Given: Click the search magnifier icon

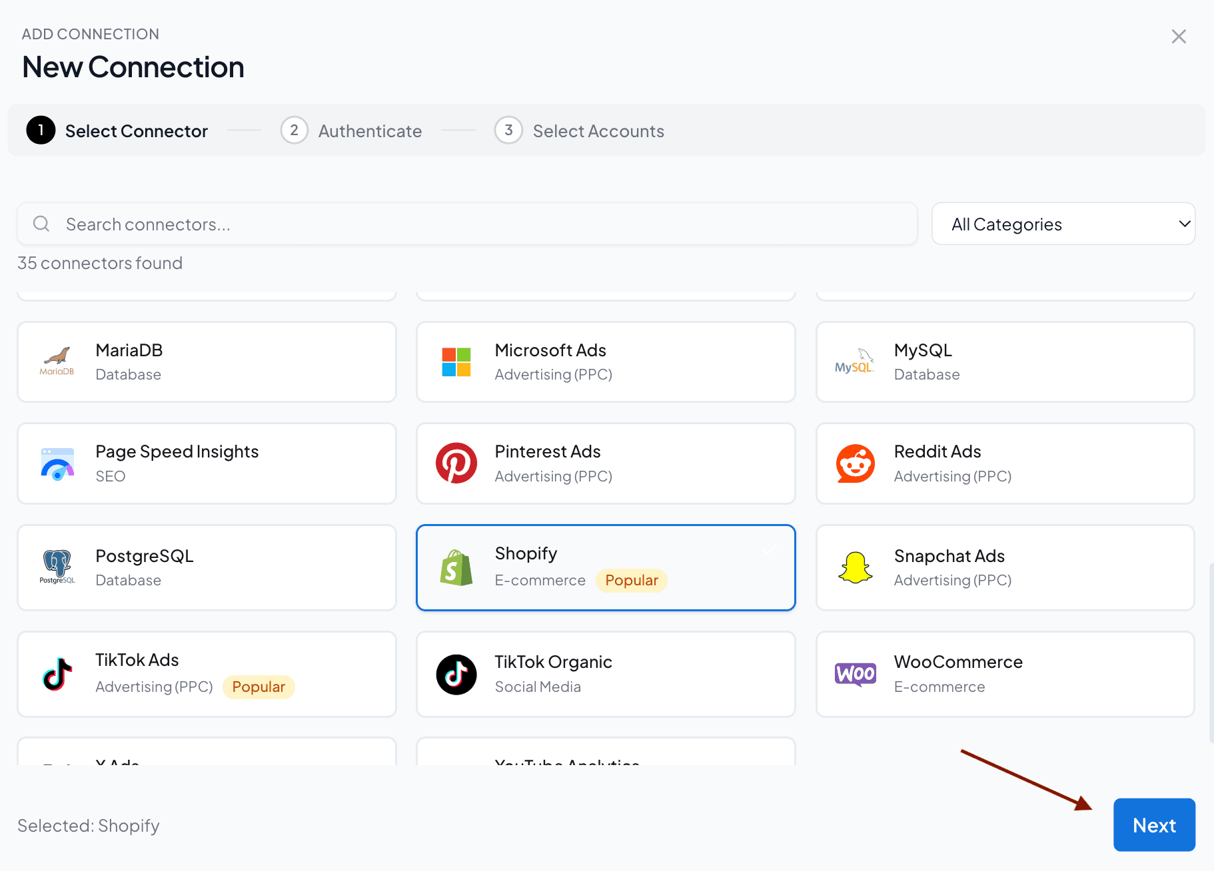Looking at the screenshot, I should coord(41,224).
